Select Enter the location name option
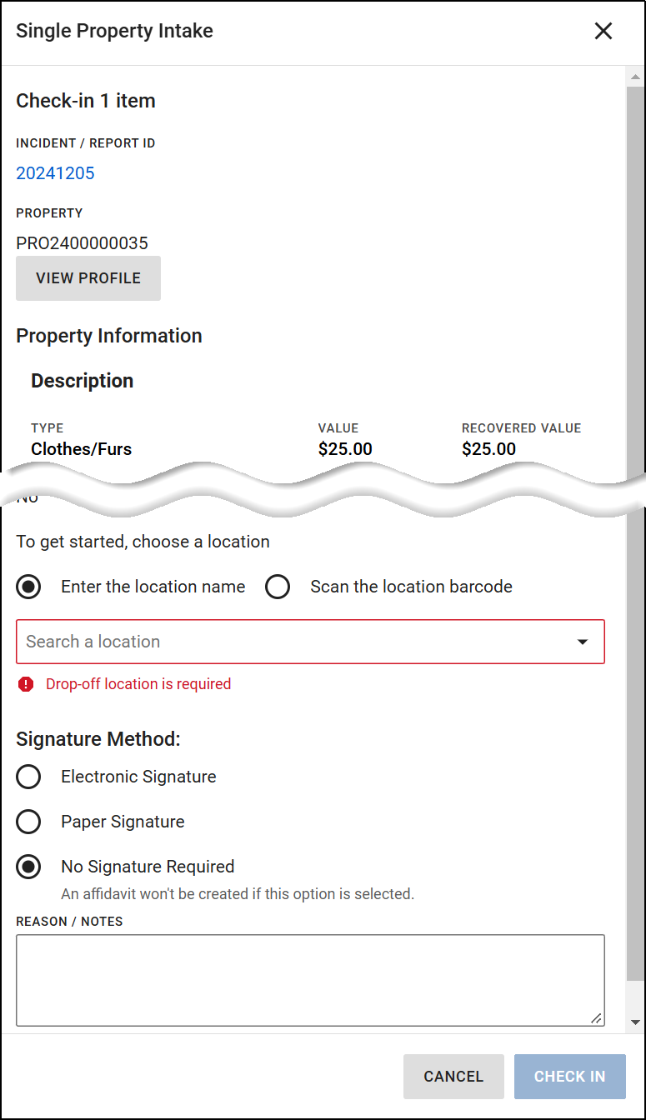This screenshot has height=1120, width=646. pos(28,587)
